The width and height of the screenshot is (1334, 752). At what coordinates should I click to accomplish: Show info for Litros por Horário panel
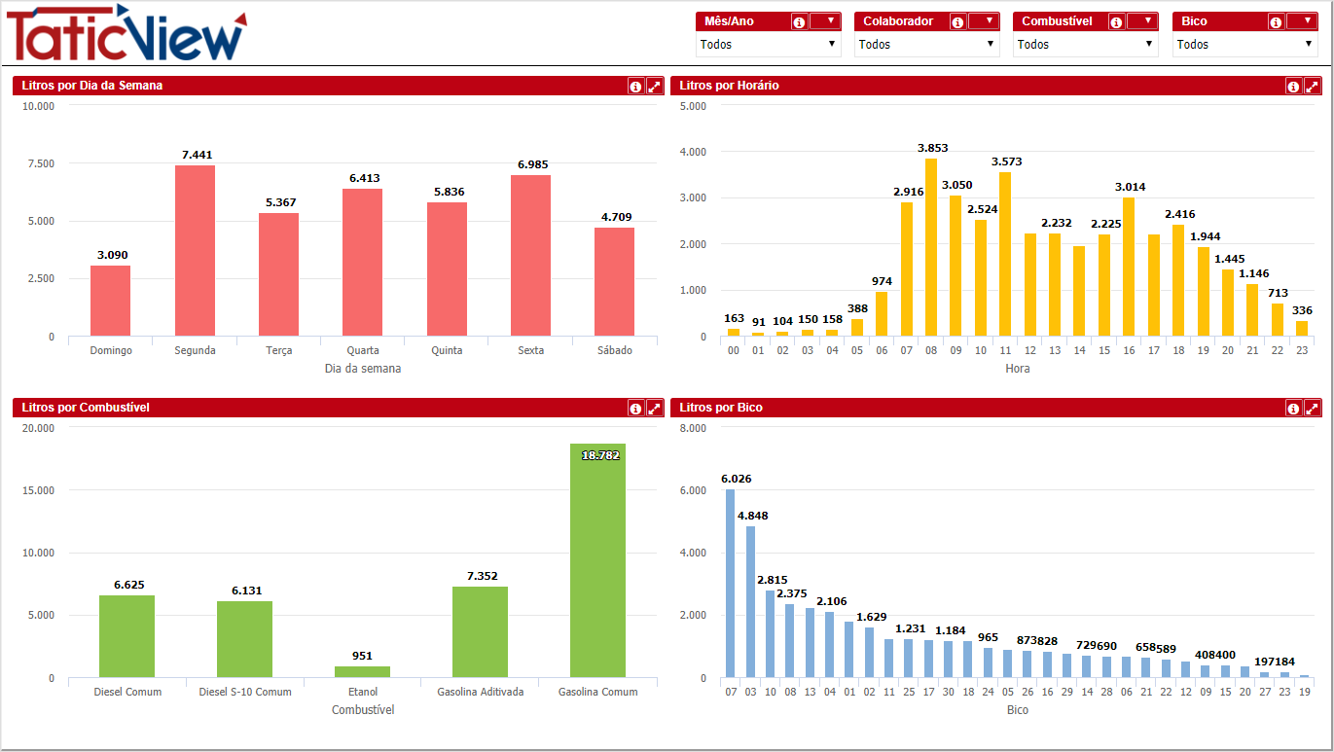[x=1293, y=87]
